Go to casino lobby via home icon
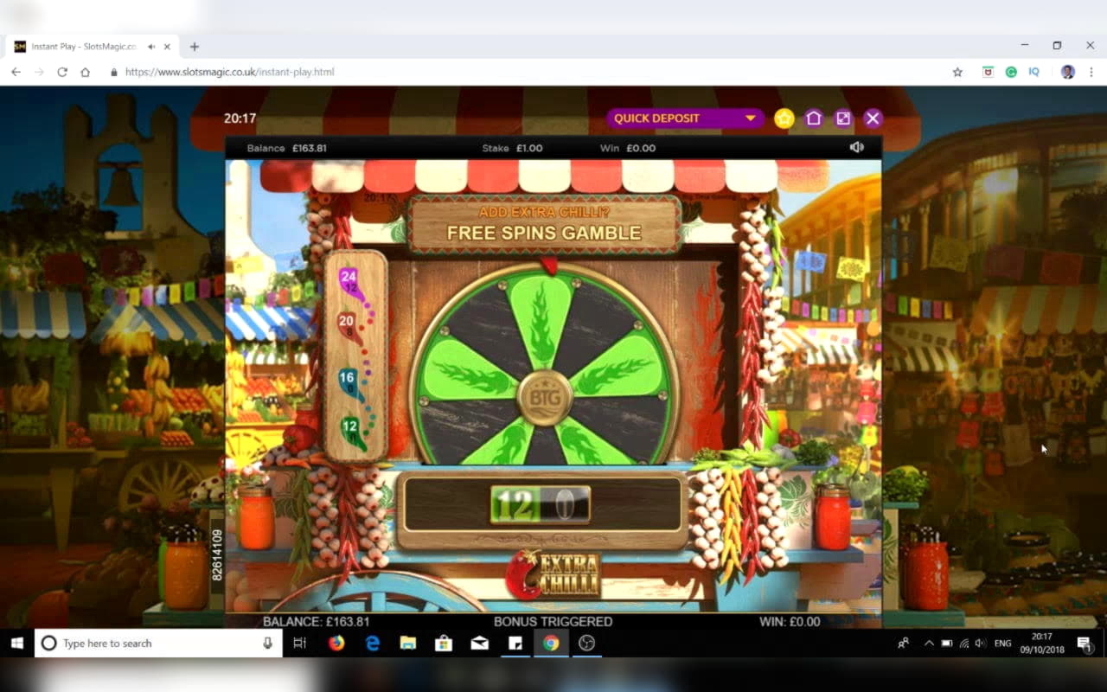Screen dimensions: 1107x692 814,119
